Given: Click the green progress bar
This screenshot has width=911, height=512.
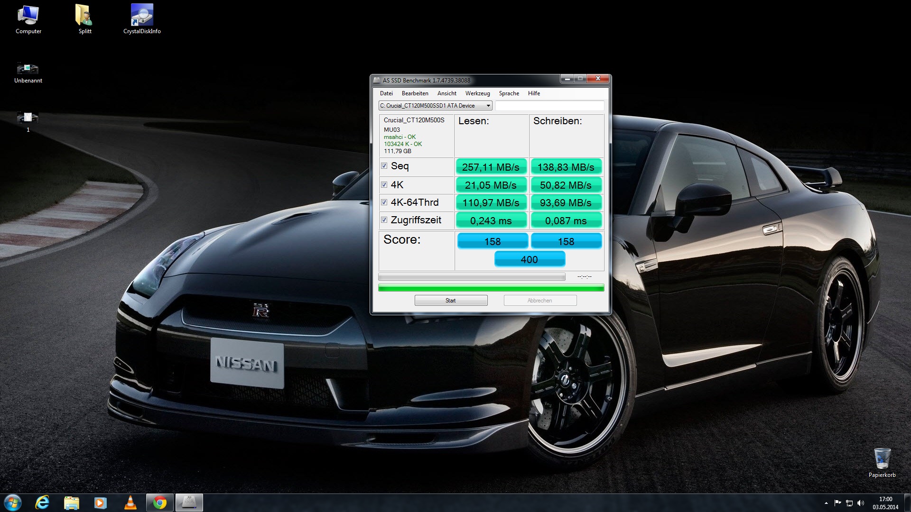Looking at the screenshot, I should click(491, 288).
